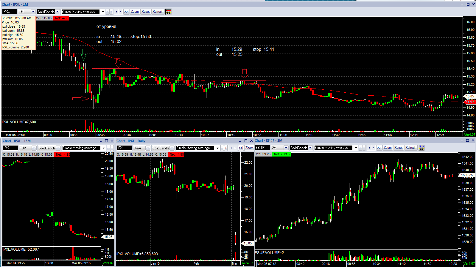This screenshot has height=267, width=476.
Task: Click the ES #F symbol input field
Action: pos(262,148)
